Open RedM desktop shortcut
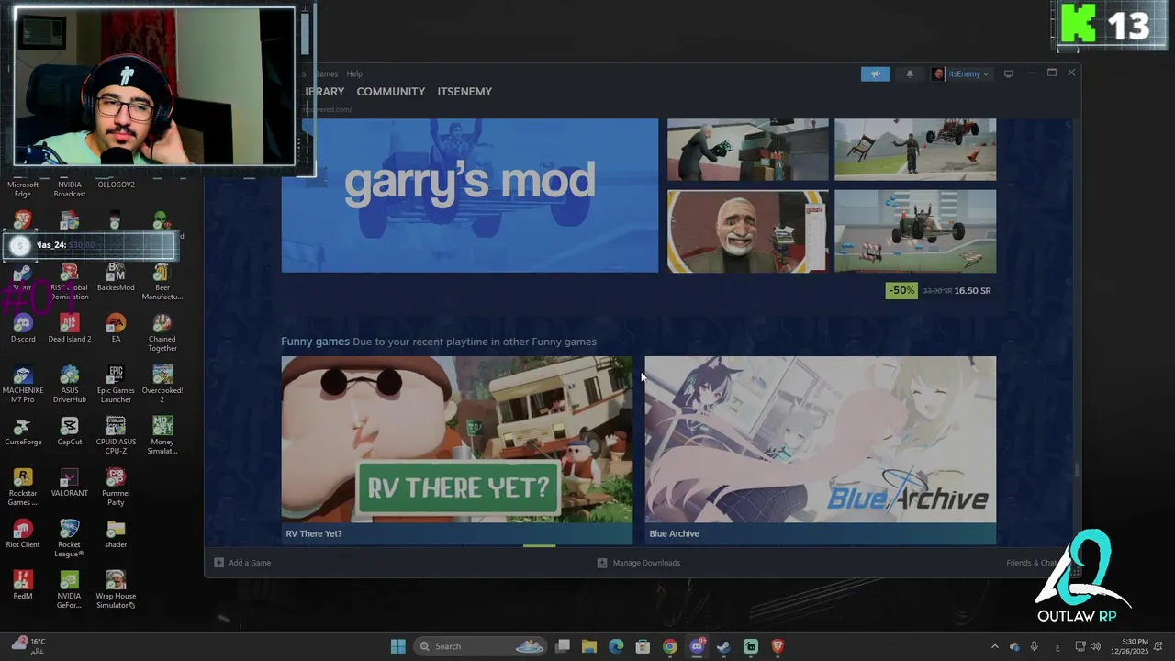This screenshot has height=661, width=1175. tap(23, 585)
